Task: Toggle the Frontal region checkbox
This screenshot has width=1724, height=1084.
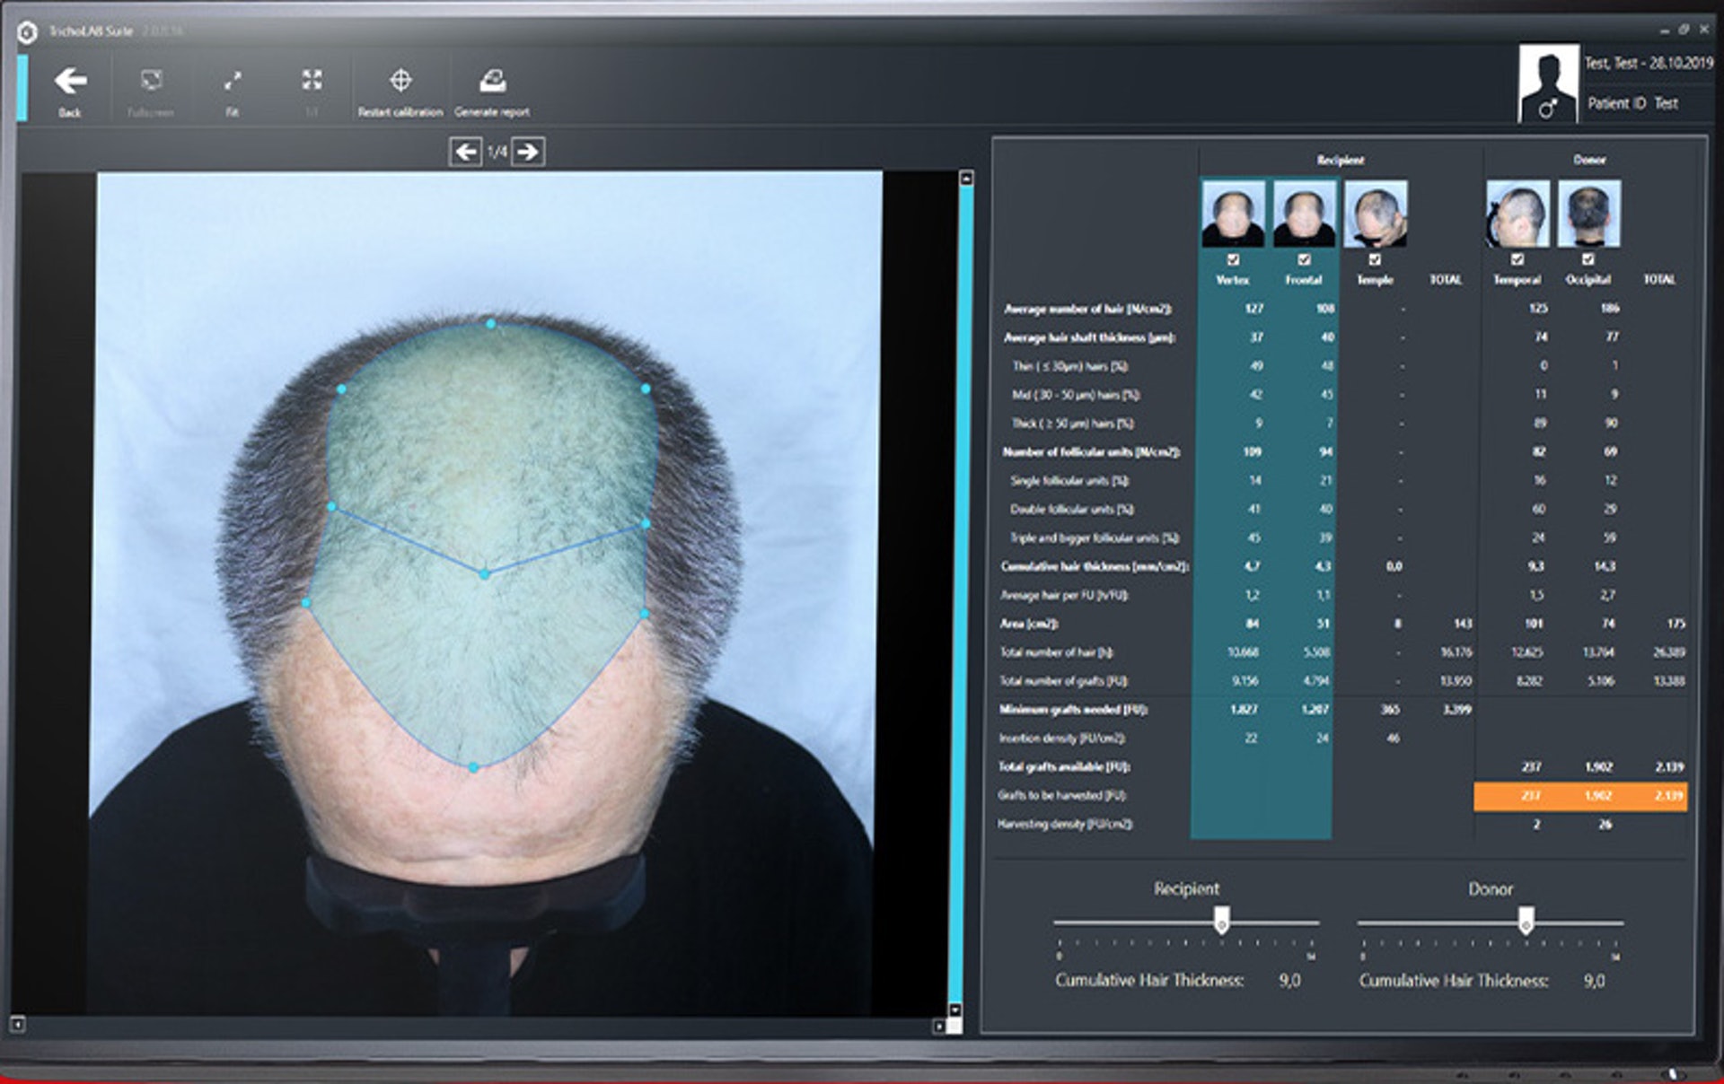Action: click(1304, 259)
